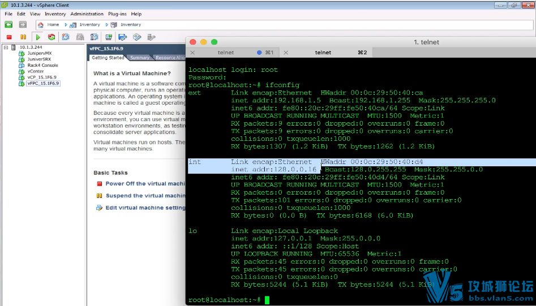Select the 10.1.3.244 host in tree

pyautogui.click(x=31, y=48)
